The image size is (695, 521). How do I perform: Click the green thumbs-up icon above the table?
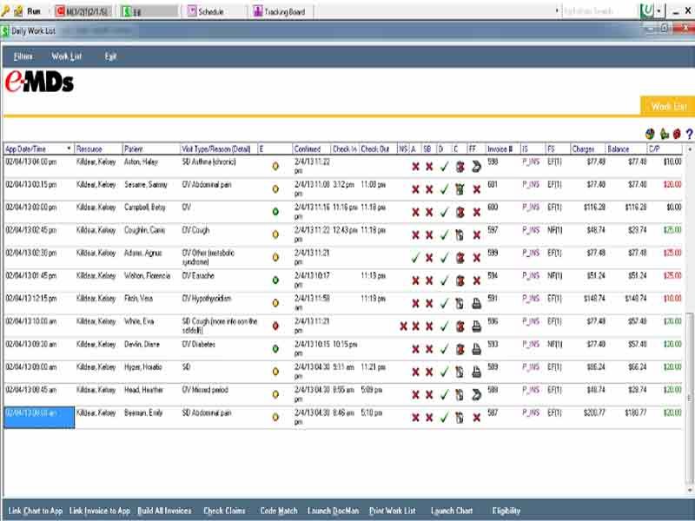[x=664, y=134]
